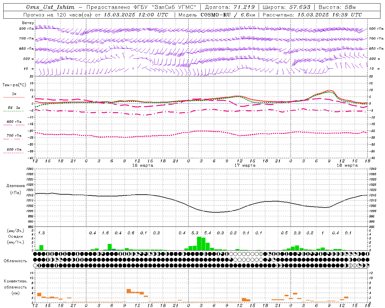Click the dotted line under temperature legend 500 гПа
This screenshot has height=308, width=385.
[x=13, y=153]
